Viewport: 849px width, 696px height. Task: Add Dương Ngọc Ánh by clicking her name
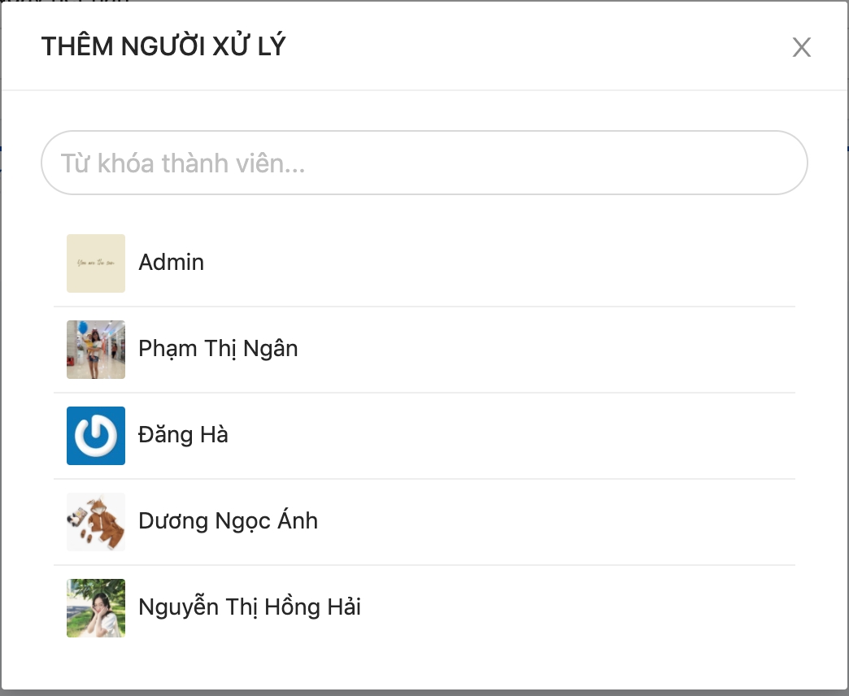(228, 520)
